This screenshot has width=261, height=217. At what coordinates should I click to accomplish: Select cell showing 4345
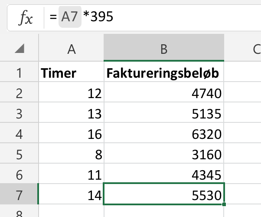click(x=164, y=174)
